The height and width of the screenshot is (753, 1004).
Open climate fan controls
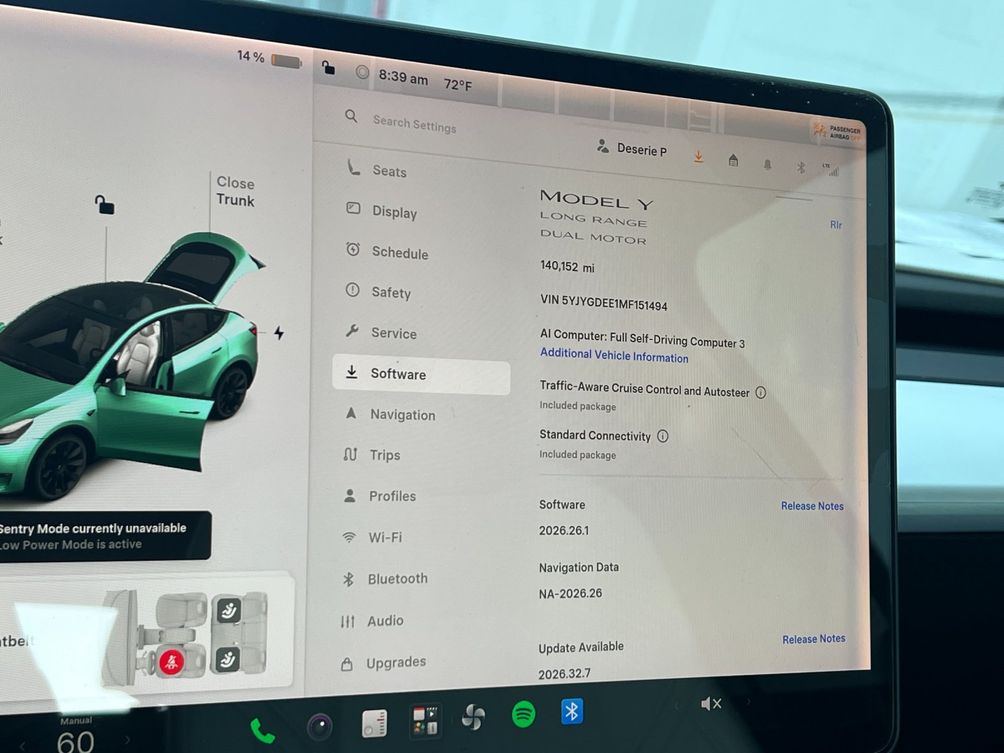(474, 717)
